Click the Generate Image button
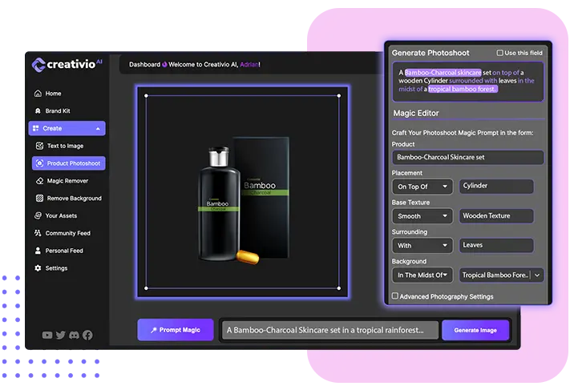 475,330
